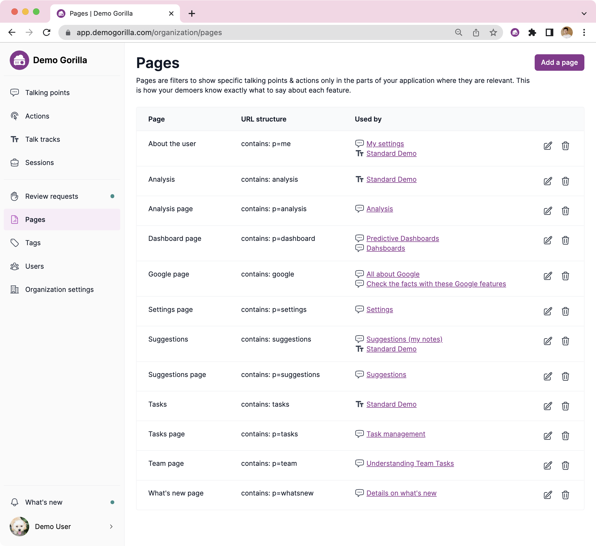Image resolution: width=596 pixels, height=546 pixels.
Task: Delete the What's new page entry
Action: (565, 495)
